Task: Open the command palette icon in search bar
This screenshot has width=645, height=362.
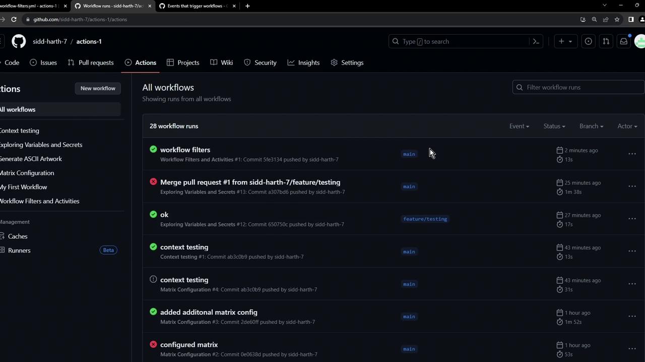Action: (x=536, y=41)
